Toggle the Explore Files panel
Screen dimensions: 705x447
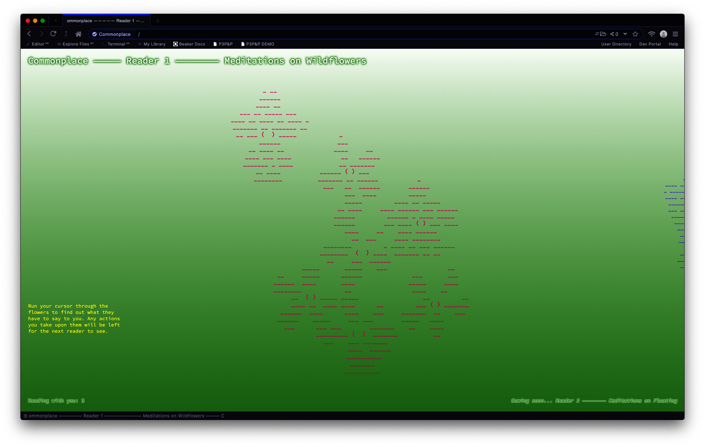tap(76, 44)
